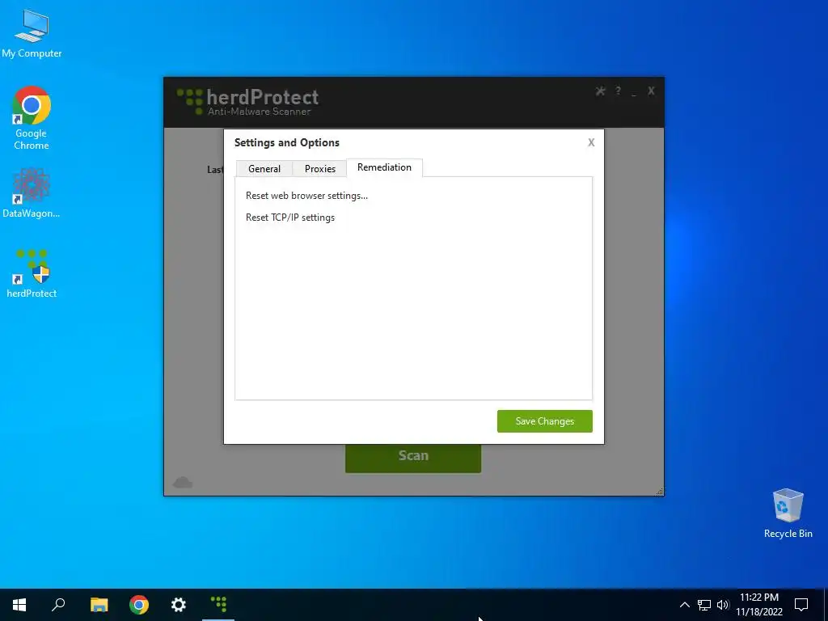Close the herdProtect main window
The height and width of the screenshot is (621, 828).
click(651, 91)
